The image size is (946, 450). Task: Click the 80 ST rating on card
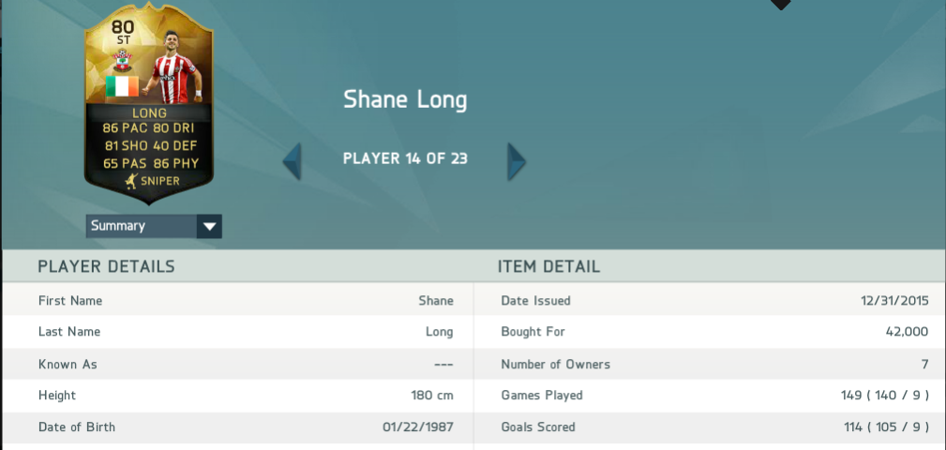tap(122, 31)
